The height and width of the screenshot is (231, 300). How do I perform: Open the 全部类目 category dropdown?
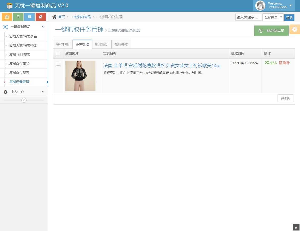point(273,17)
